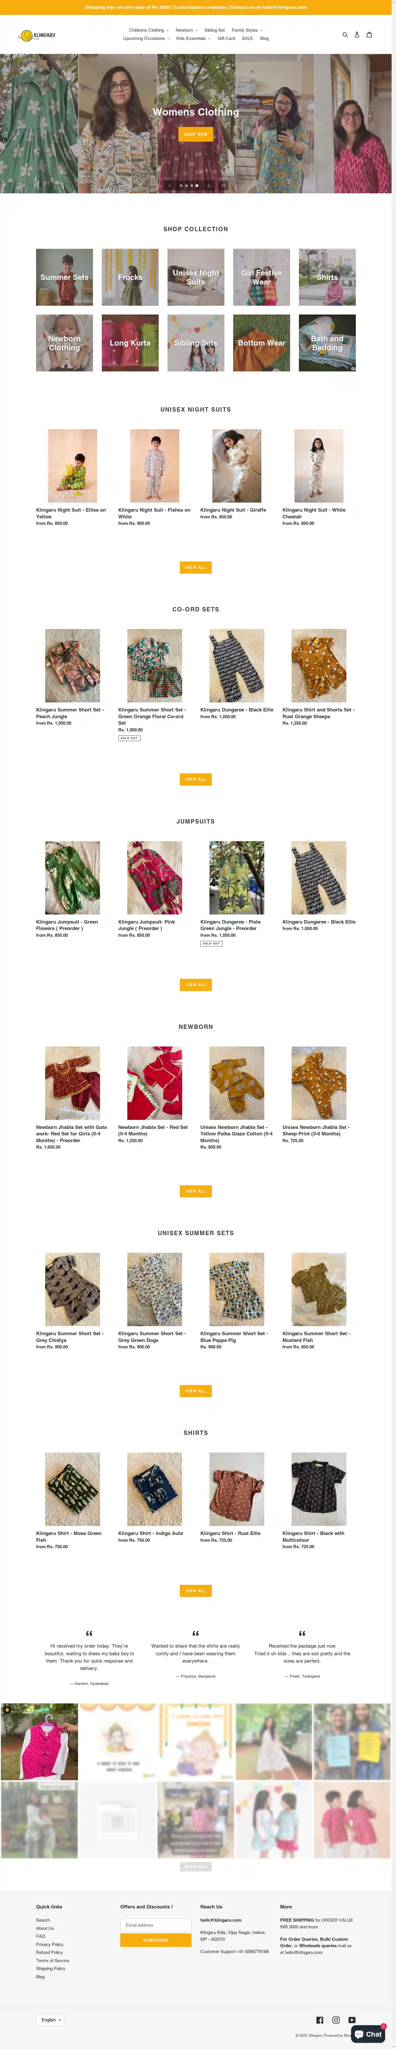Open the shopping cart icon
Screen dimensions: 396x2049
(369, 35)
